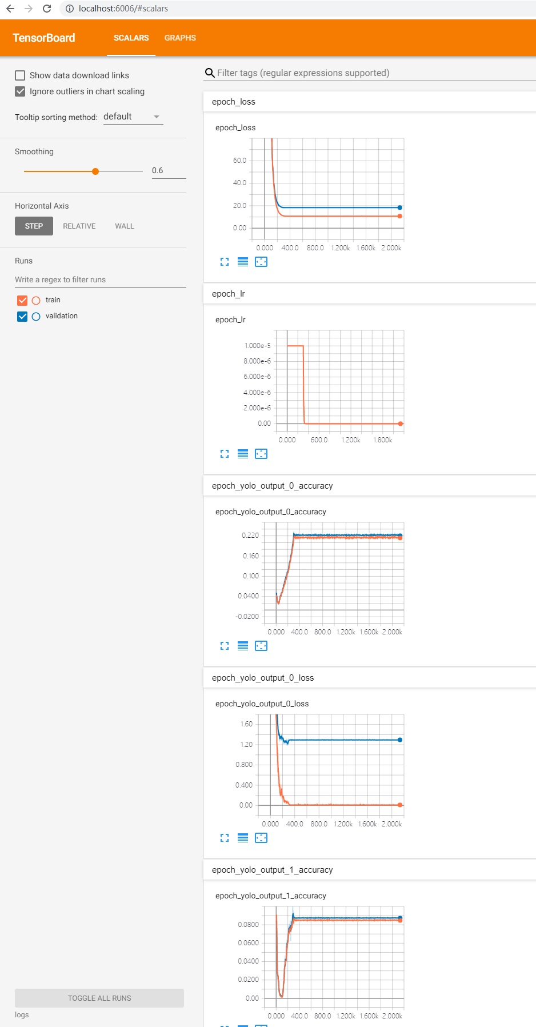The image size is (536, 1027).
Task: Click the TensorBoard logo title
Action: tap(44, 38)
